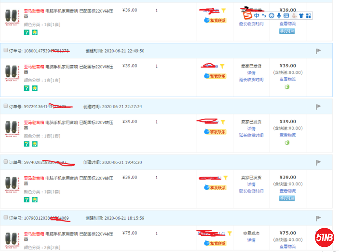The image size is (339, 252).
Task: Click the green 7-day return badge in the 22:27:24 order
Action: (27, 144)
